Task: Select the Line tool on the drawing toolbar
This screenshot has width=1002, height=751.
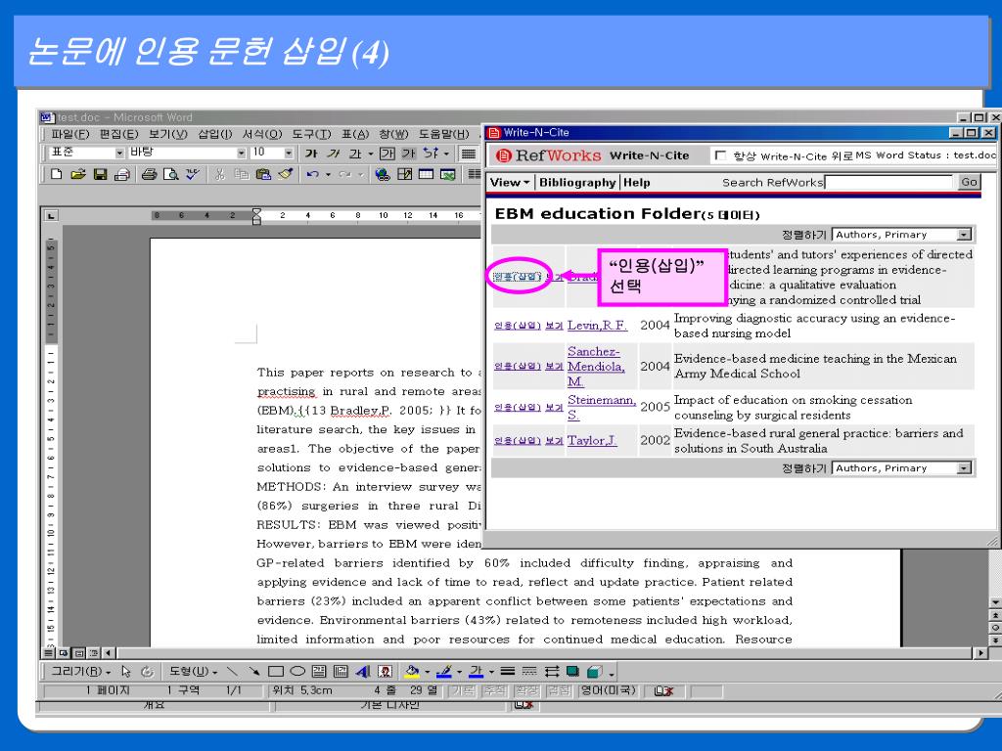Action: (233, 671)
